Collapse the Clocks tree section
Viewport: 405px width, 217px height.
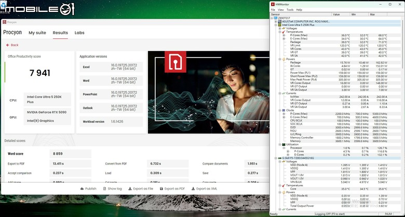click(280, 110)
